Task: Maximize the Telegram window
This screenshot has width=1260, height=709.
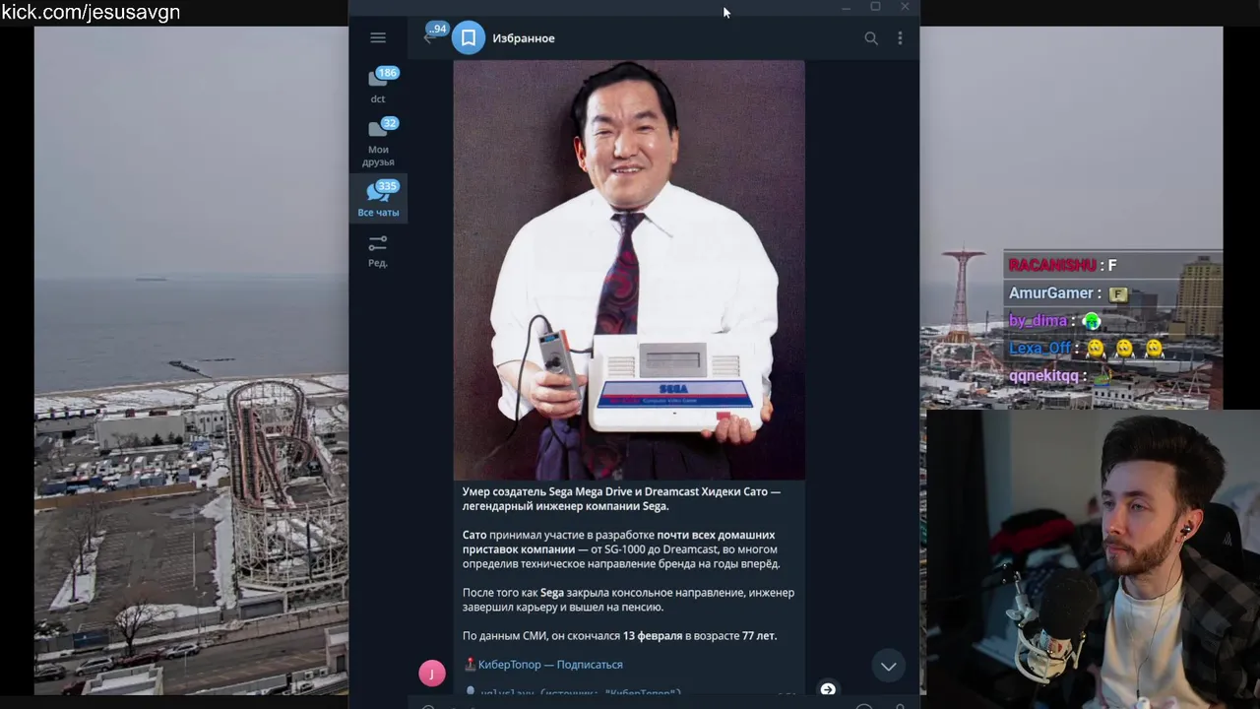Action: [x=875, y=7]
